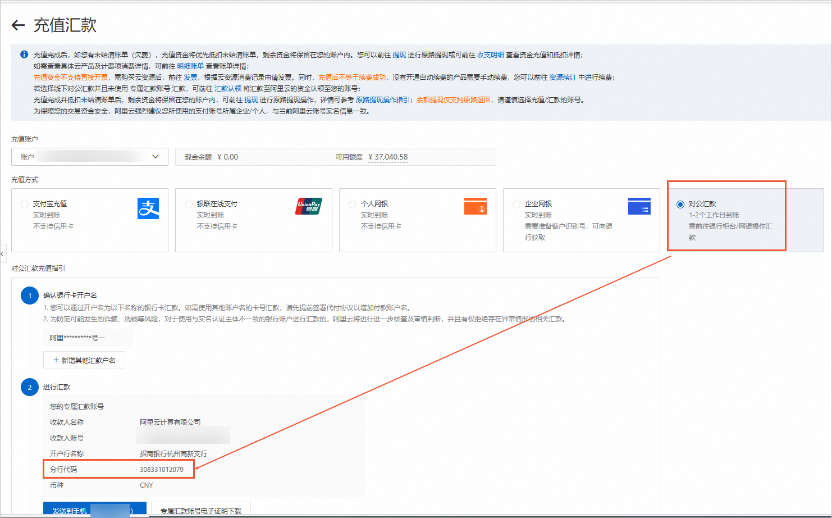Click the 充值方式 section label
The height and width of the screenshot is (518, 832).
(25, 179)
